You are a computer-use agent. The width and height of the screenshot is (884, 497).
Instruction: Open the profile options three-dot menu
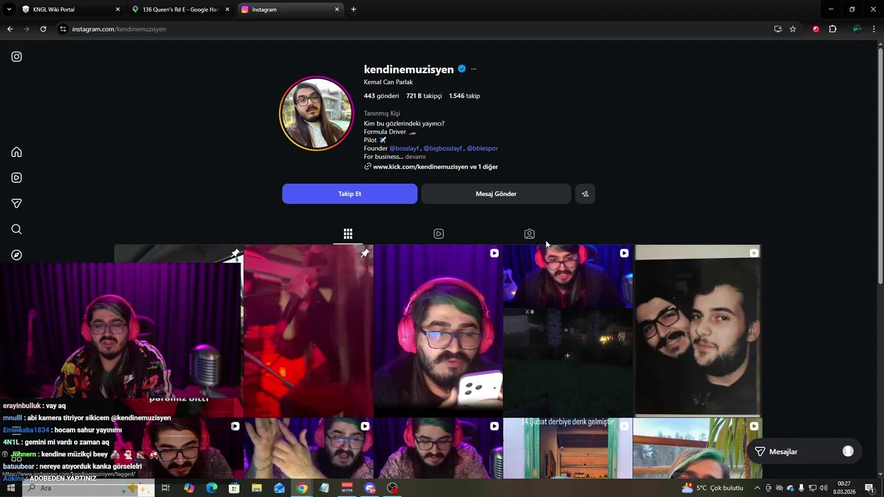[x=473, y=69]
